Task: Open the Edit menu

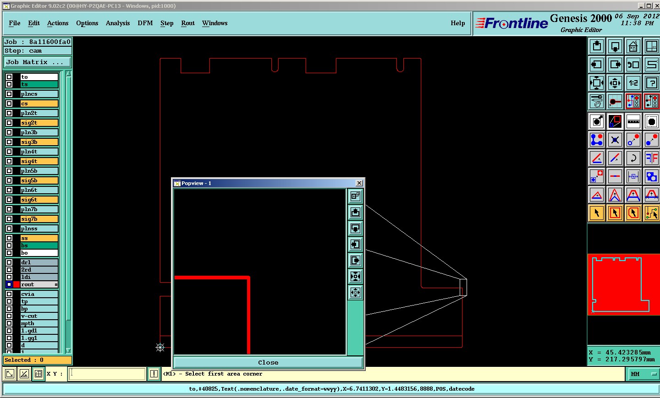Action: point(34,23)
